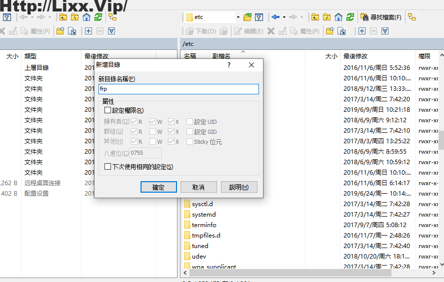Viewport: 444px width, 282px height.
Task: Toggle owner W permission checkbox
Action: [x=152, y=121]
